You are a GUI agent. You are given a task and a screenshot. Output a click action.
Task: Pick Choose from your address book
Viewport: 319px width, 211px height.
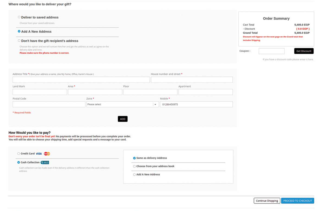[x=134, y=166]
